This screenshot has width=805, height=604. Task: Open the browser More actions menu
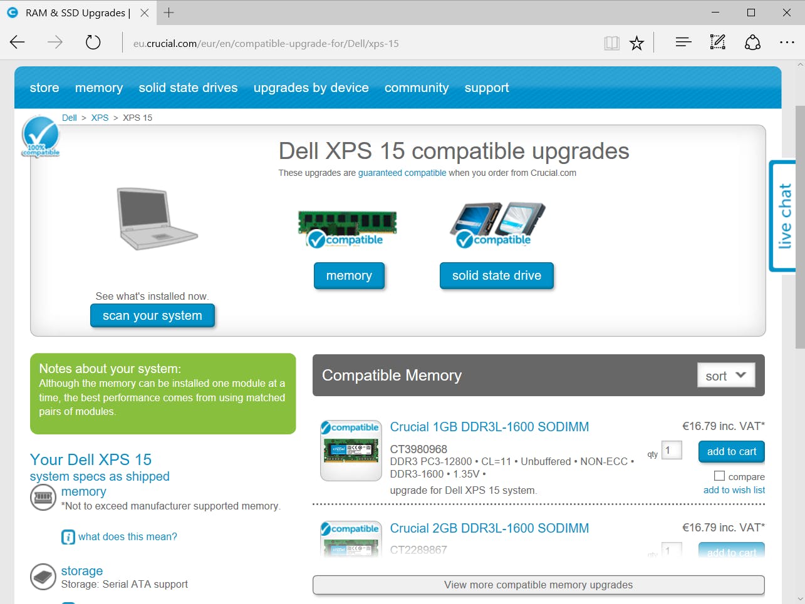[x=787, y=42]
